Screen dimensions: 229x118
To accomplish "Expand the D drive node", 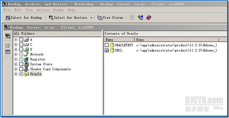I will click(x=16, y=50).
